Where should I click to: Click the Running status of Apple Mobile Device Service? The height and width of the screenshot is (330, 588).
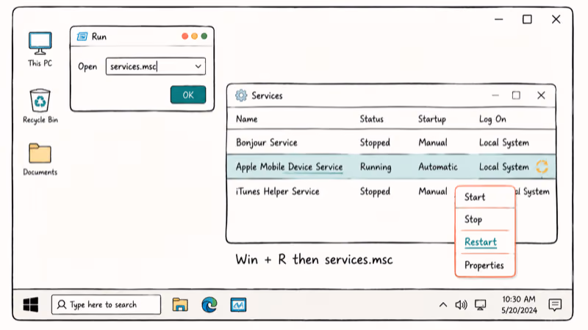click(x=376, y=167)
